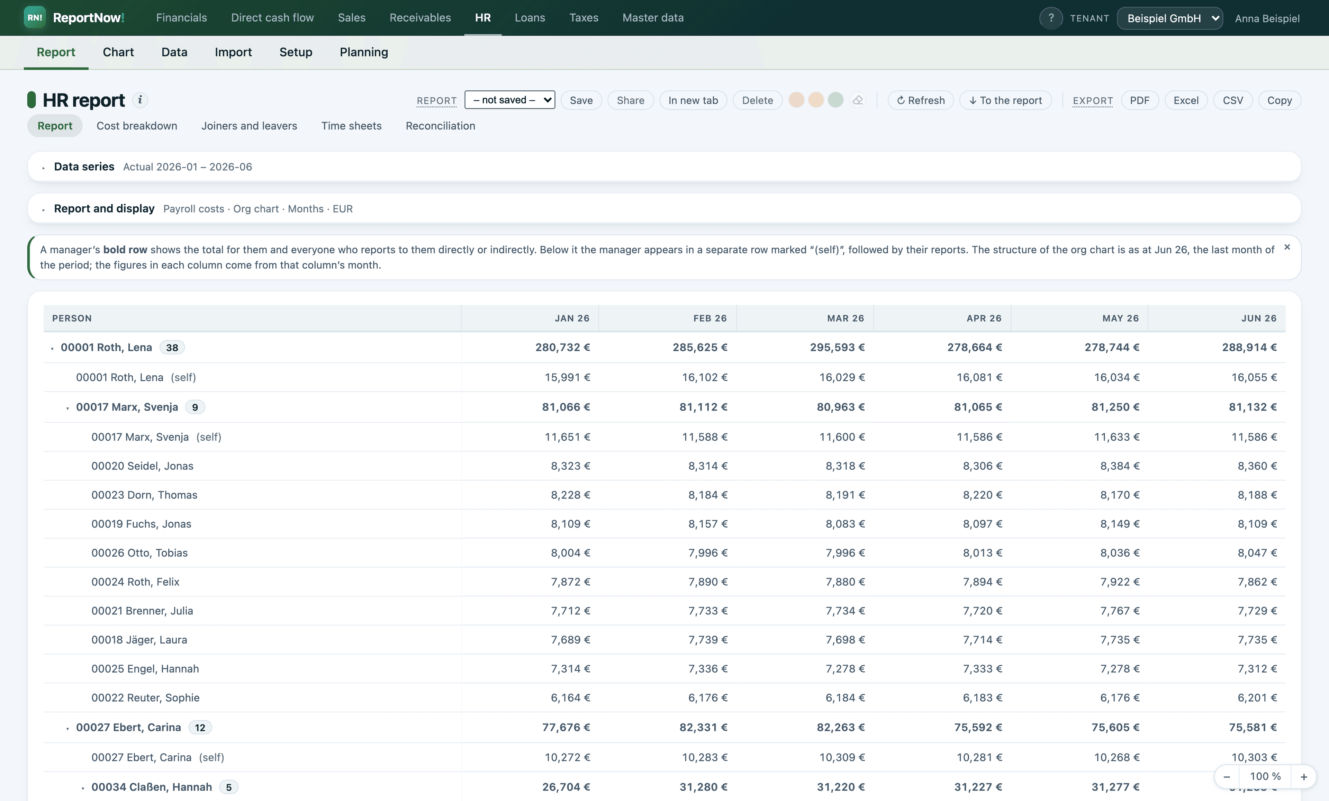Pick the light orange color swatch

pyautogui.click(x=815, y=100)
